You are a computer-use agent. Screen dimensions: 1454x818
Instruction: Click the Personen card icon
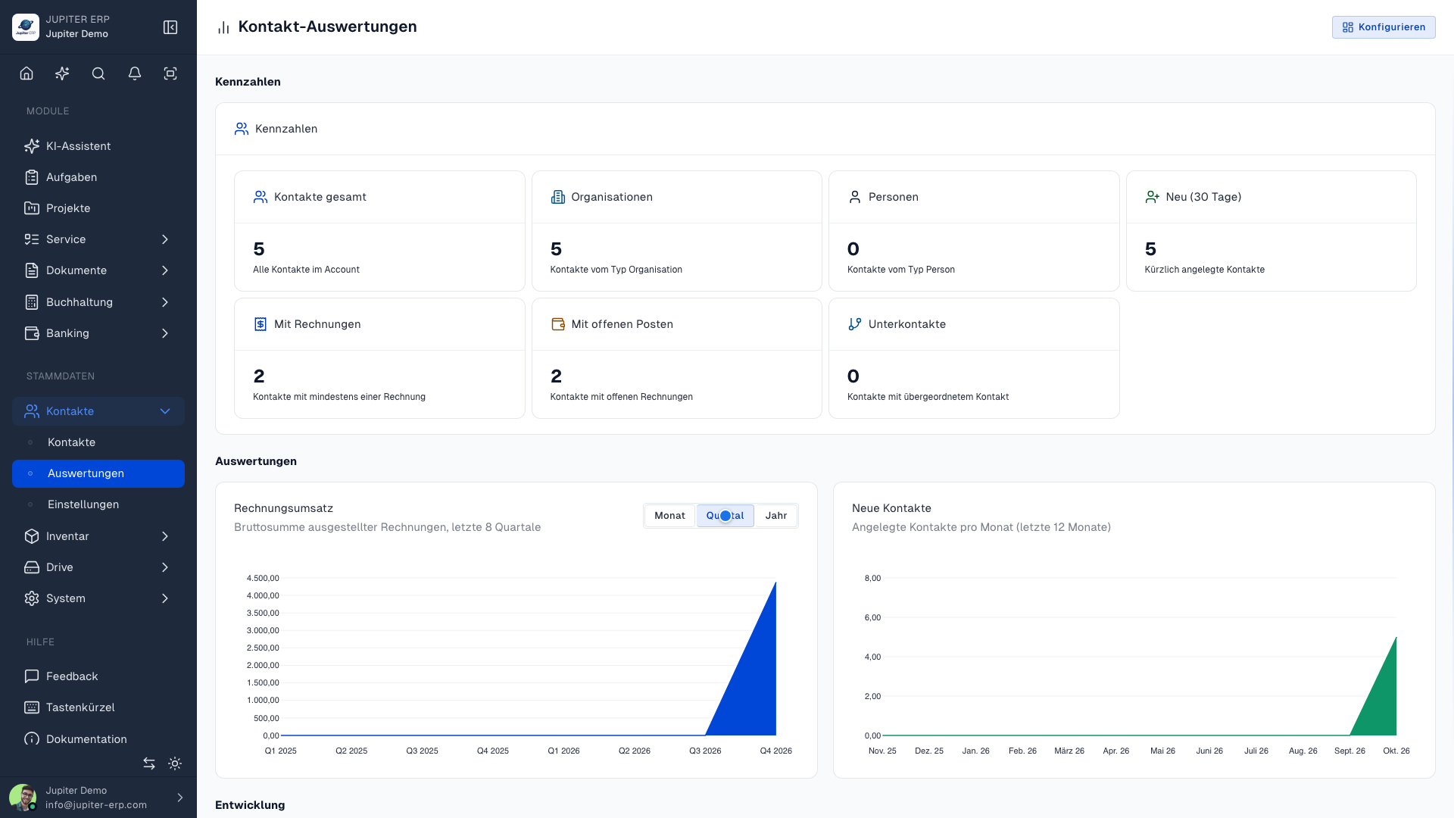pos(855,197)
